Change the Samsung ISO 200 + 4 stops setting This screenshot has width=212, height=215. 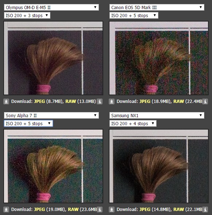(133, 123)
